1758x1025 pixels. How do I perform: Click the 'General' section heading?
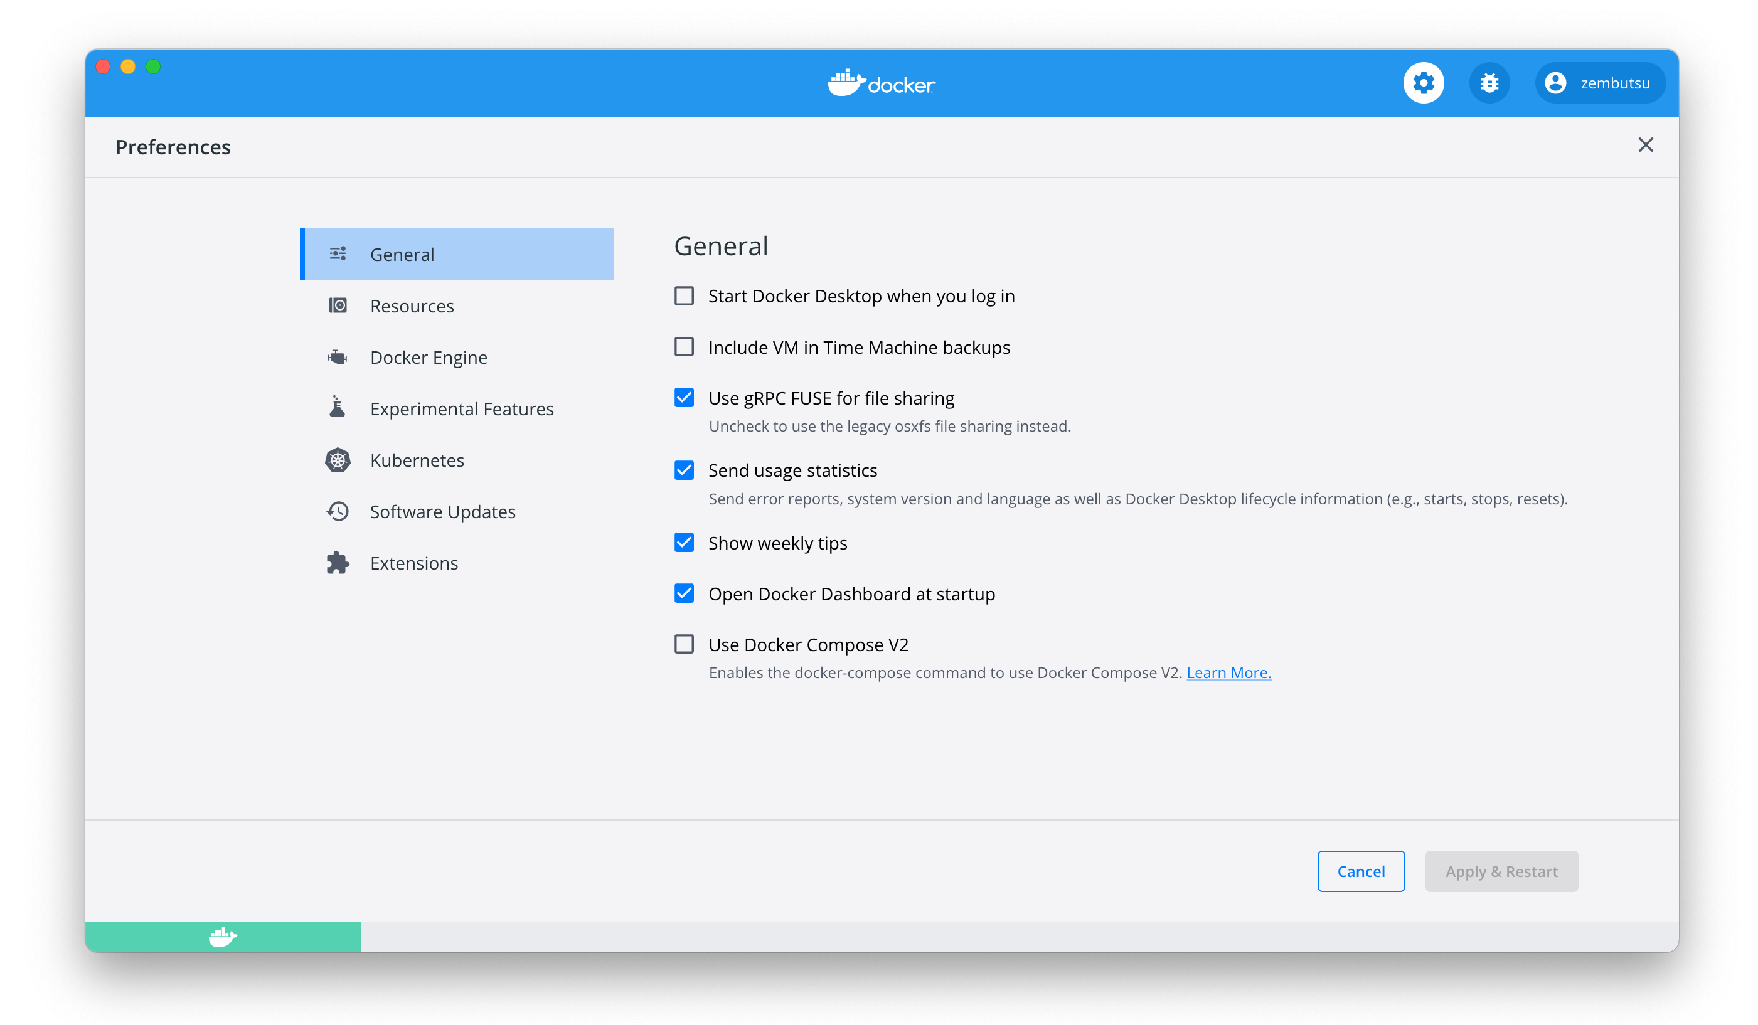tap(721, 246)
